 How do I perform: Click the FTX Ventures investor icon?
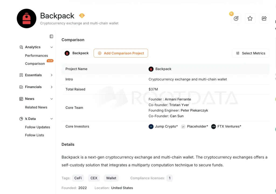(213, 127)
